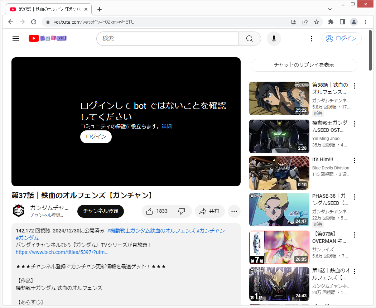Click the browser back arrow
The width and height of the screenshot is (376, 308).
11,22
